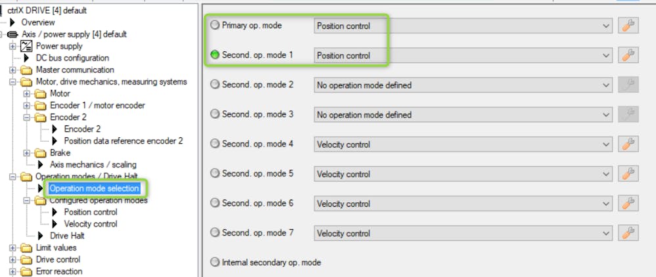Select Second. op. mode 2 radio button
Image resolution: width=656 pixels, height=277 pixels.
point(215,85)
